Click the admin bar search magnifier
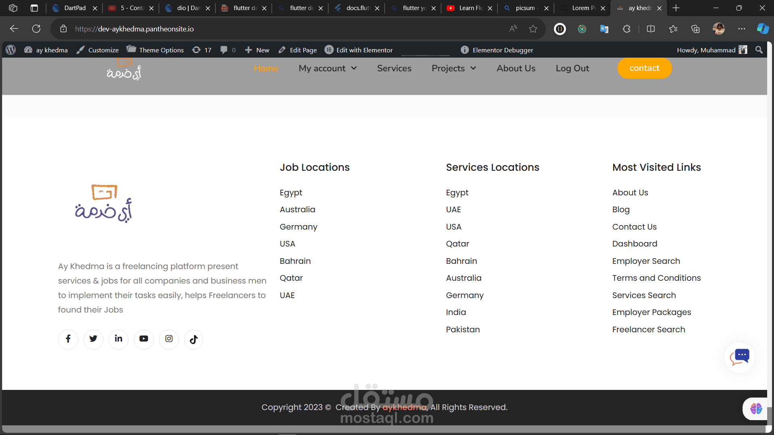 pos(759,50)
